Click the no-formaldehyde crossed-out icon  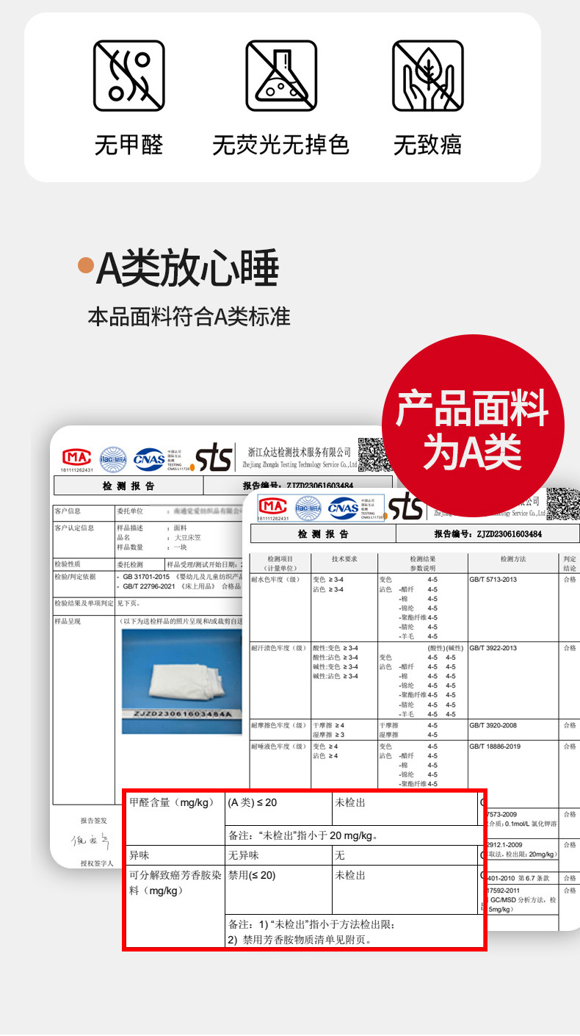(x=128, y=75)
